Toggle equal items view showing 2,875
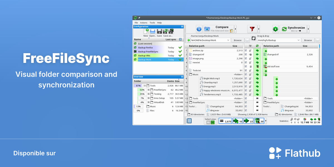This screenshot has width=334, height=167. [x=225, y=121]
